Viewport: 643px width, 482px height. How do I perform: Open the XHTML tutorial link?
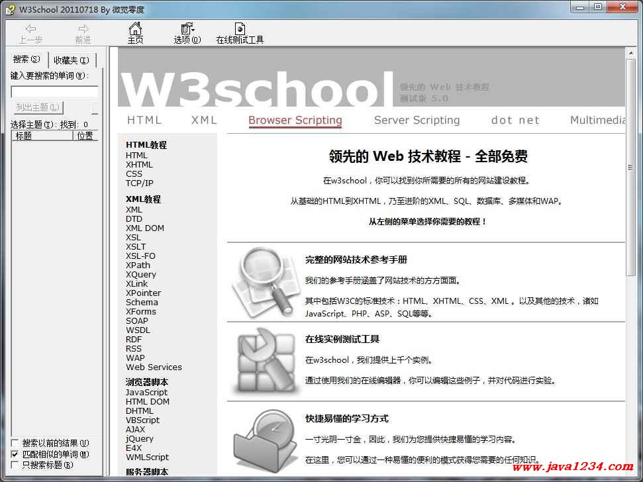click(140, 165)
